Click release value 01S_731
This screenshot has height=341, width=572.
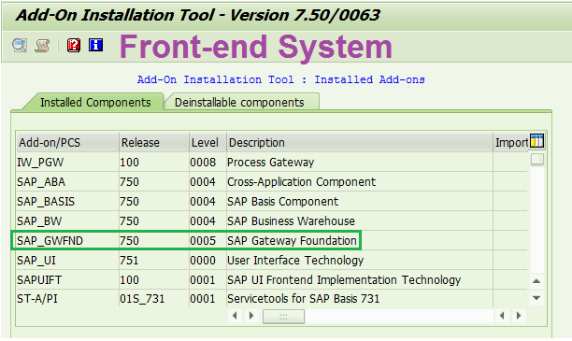pos(142,299)
